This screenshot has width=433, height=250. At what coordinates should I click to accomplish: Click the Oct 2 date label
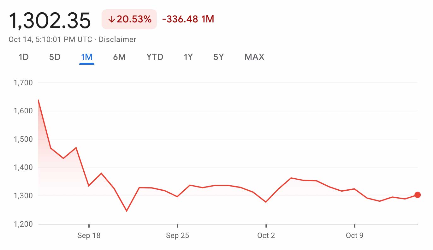click(x=266, y=235)
